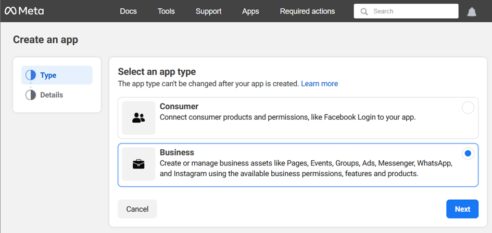
Task: Click into the Search field
Action: point(411,11)
